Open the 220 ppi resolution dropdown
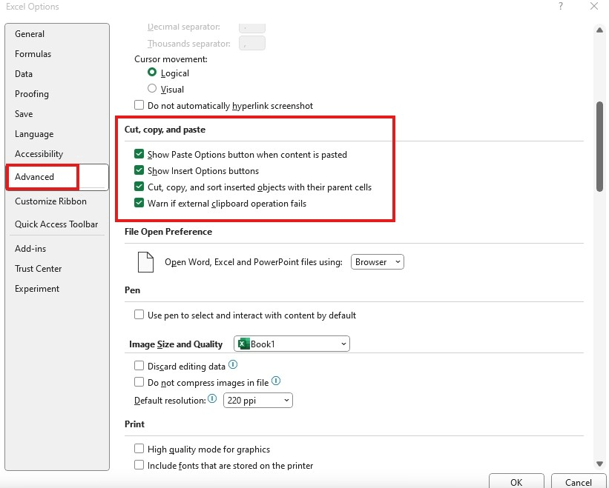Image resolution: width=609 pixels, height=488 pixels. click(258, 401)
